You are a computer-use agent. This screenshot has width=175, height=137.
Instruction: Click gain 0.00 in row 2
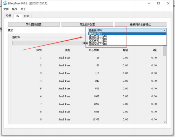coord(125,66)
